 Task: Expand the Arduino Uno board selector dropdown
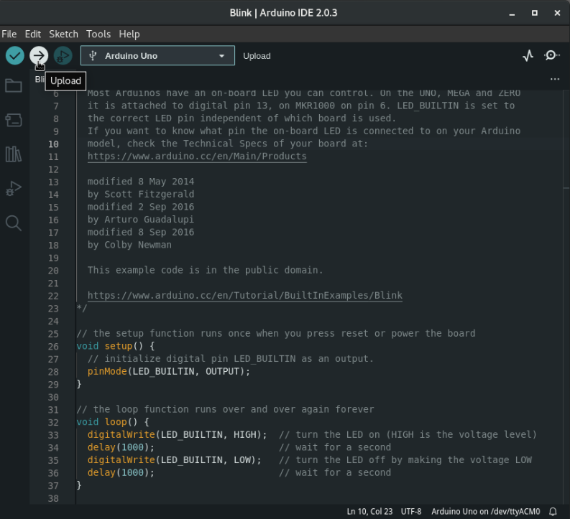pyautogui.click(x=157, y=55)
